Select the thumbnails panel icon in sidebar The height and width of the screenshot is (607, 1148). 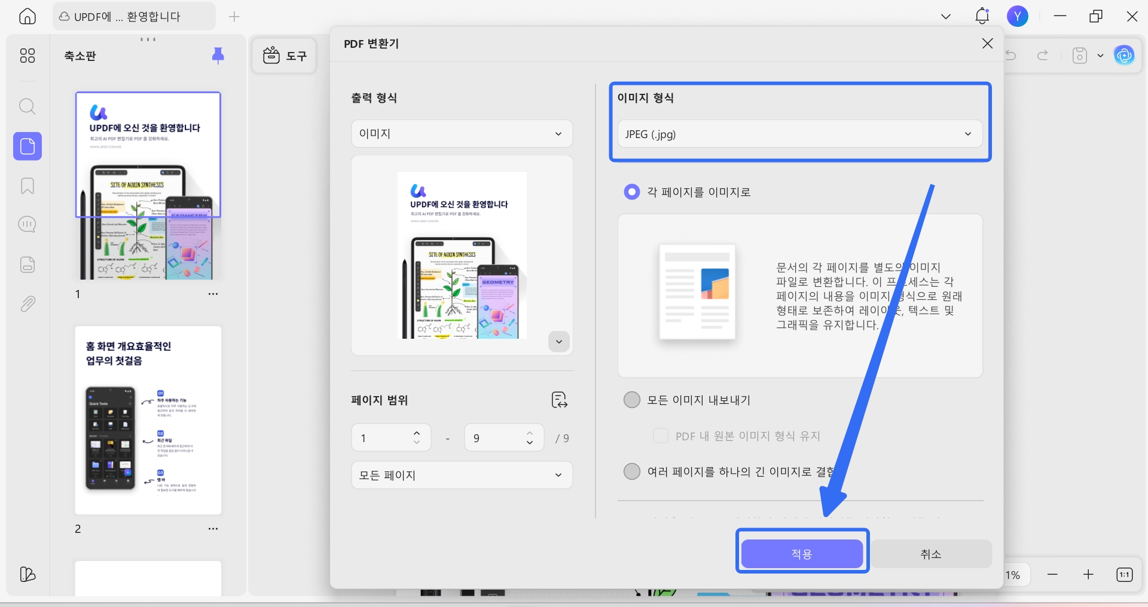(28, 146)
